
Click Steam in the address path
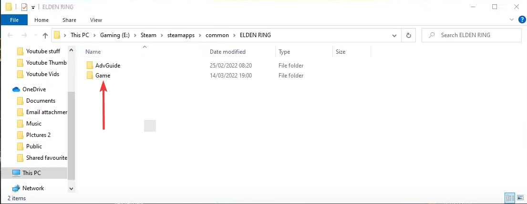[148, 35]
